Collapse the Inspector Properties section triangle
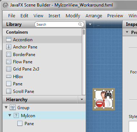The image size is (137, 132). [x=127, y=32]
